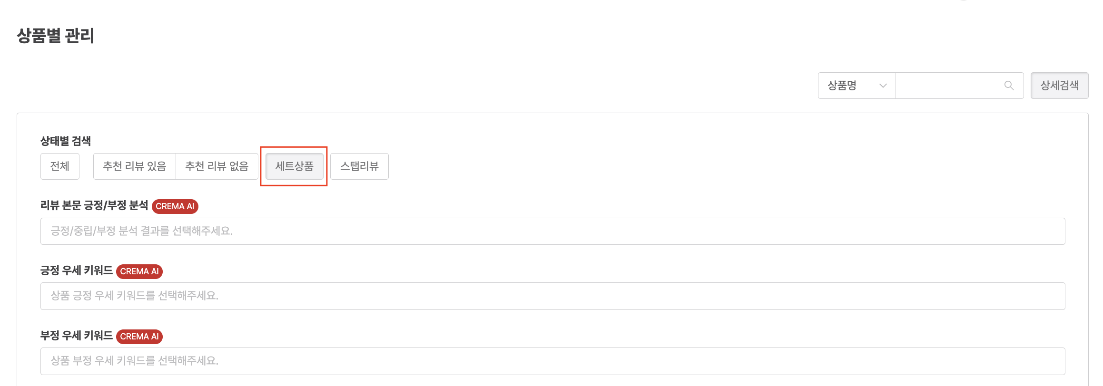The image size is (1103, 386).
Task: Expand the 상품 부정 우세 키워드 selector
Action: click(552, 361)
